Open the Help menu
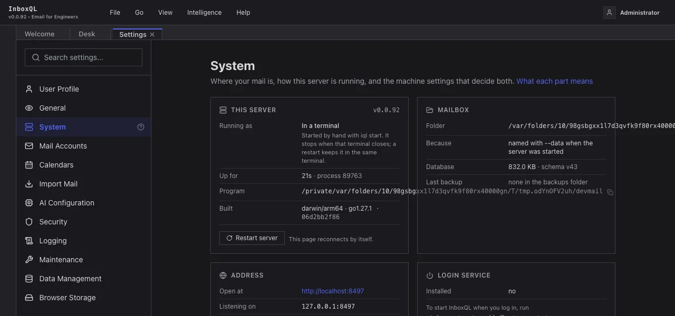Viewport: 675px width, 316px height. point(243,13)
